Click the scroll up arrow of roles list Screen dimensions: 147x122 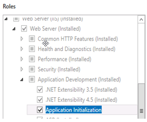point(141,19)
